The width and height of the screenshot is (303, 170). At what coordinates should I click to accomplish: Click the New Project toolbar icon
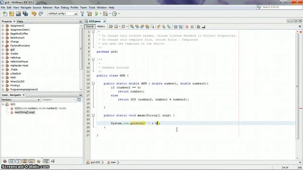point(11,14)
